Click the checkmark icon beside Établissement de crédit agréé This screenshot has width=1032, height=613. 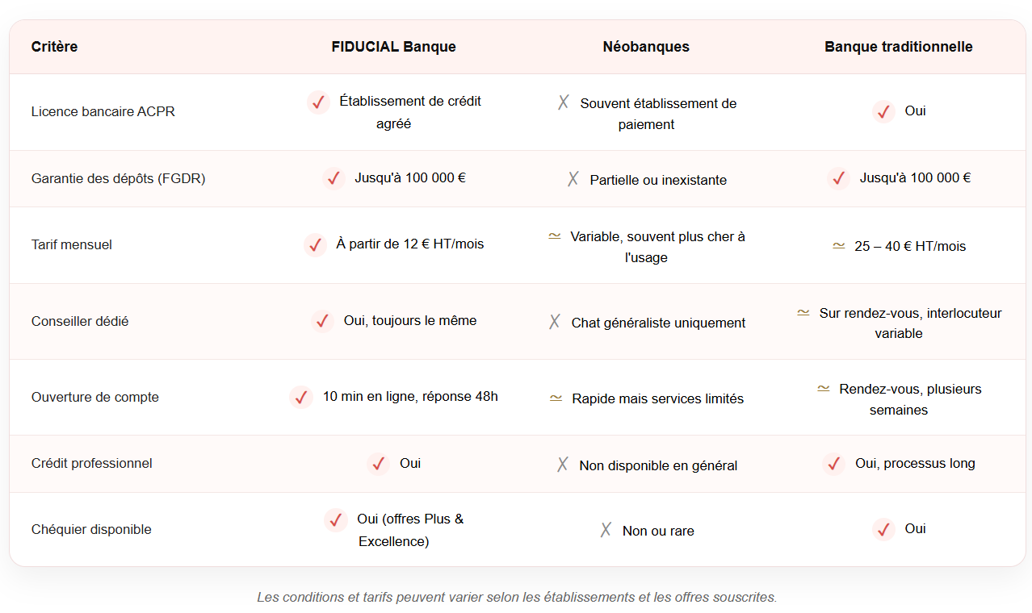318,102
